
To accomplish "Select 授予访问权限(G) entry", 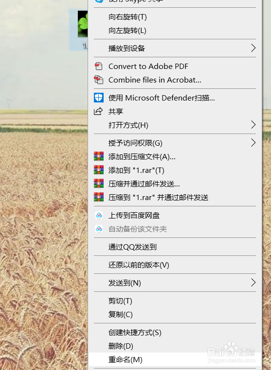I will (x=175, y=143).
